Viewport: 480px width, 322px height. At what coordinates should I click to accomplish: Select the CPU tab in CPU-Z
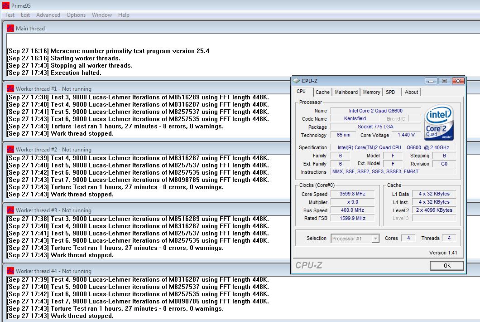point(301,92)
